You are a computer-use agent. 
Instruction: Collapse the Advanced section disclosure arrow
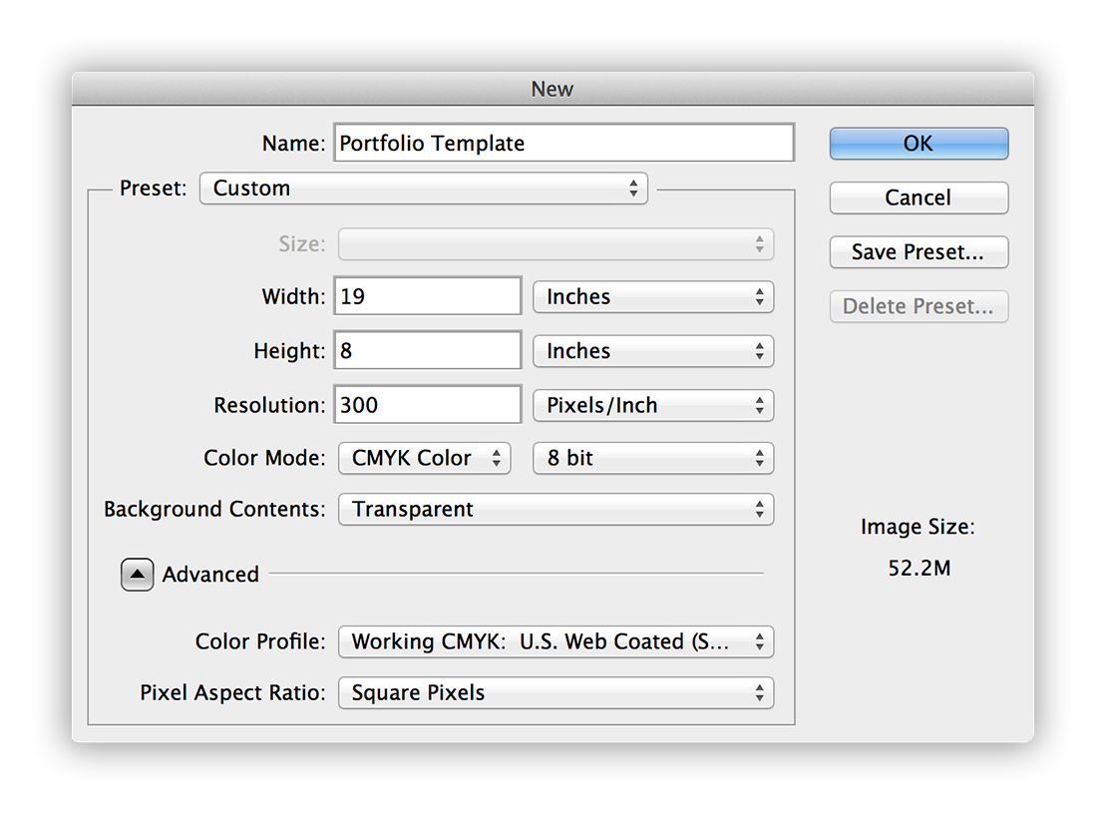[x=137, y=574]
